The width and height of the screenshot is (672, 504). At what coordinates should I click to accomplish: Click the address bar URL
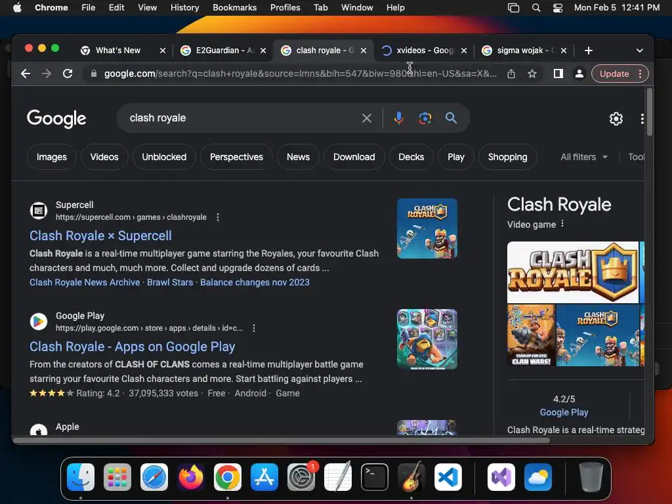tap(300, 73)
